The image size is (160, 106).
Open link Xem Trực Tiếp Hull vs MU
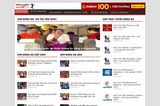(127, 38)
